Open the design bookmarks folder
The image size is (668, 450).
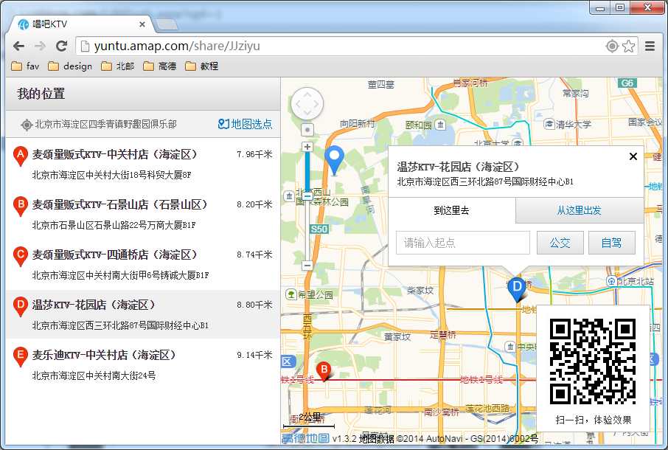coord(70,66)
